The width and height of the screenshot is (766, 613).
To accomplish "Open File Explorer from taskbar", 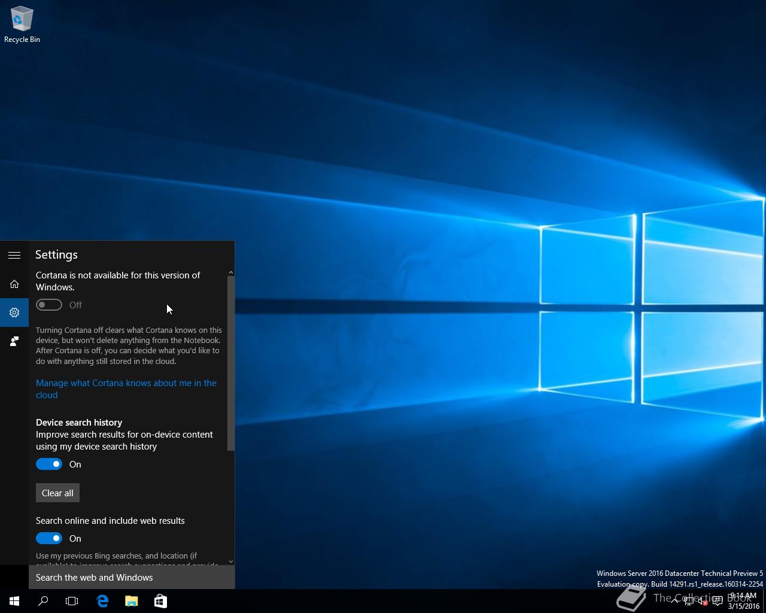I will (132, 601).
